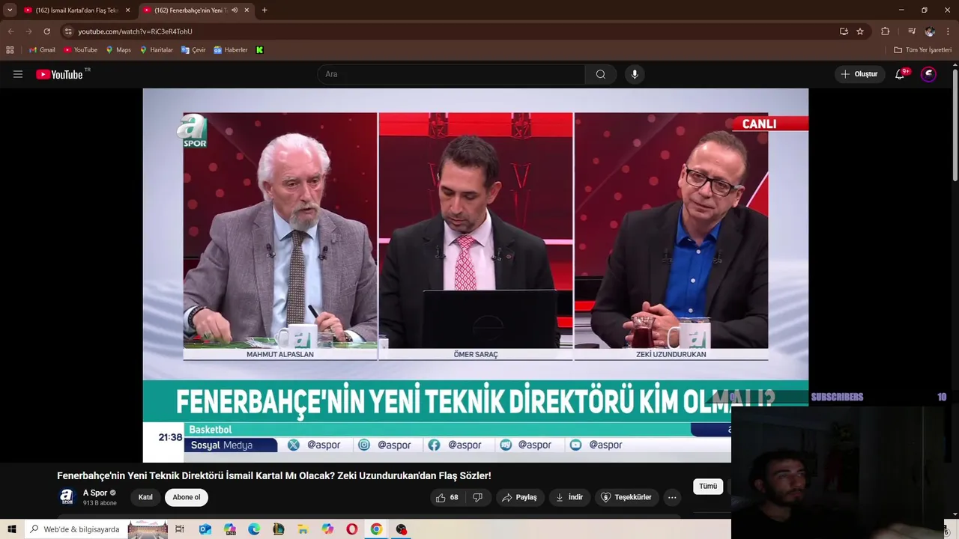Open the YouTube bookmark
The image size is (959, 539).
tap(80, 50)
